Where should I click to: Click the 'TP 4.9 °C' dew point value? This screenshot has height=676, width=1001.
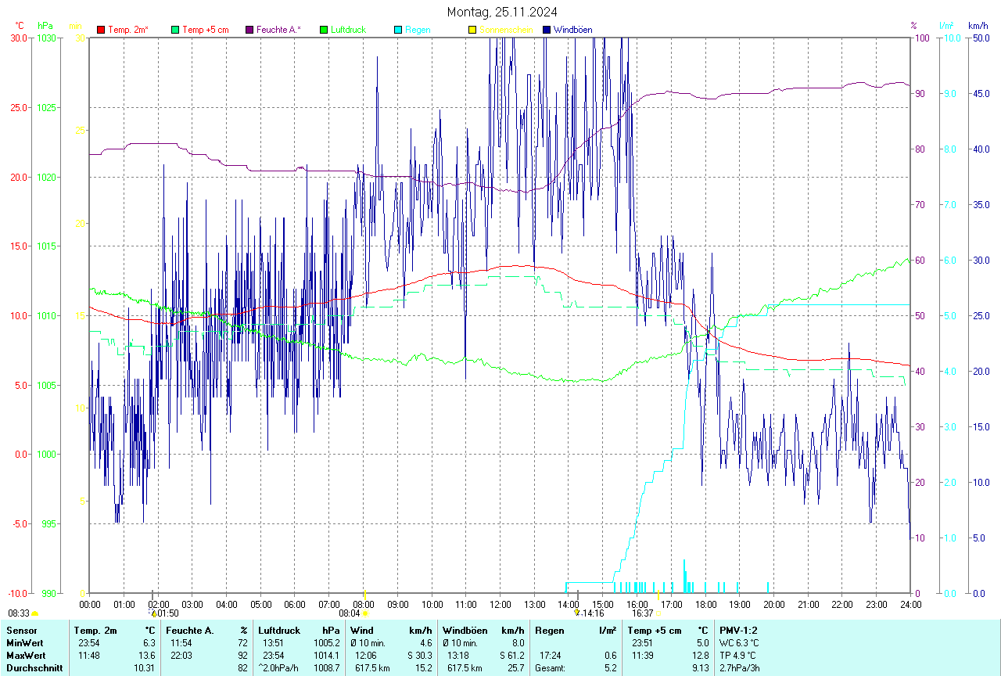[x=739, y=655]
